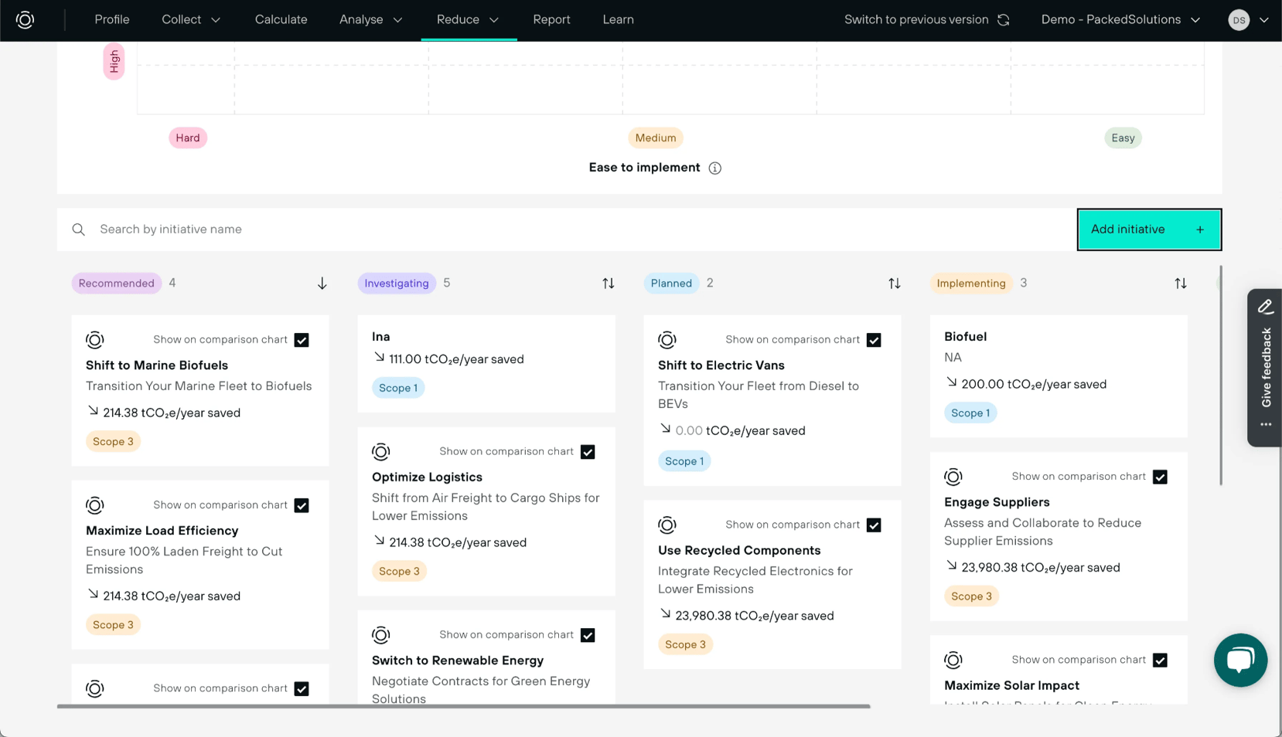Screen dimensions: 1282x737
Task: Uncheck Show on comparison chart for Optimize Logistics
Action: [588, 451]
